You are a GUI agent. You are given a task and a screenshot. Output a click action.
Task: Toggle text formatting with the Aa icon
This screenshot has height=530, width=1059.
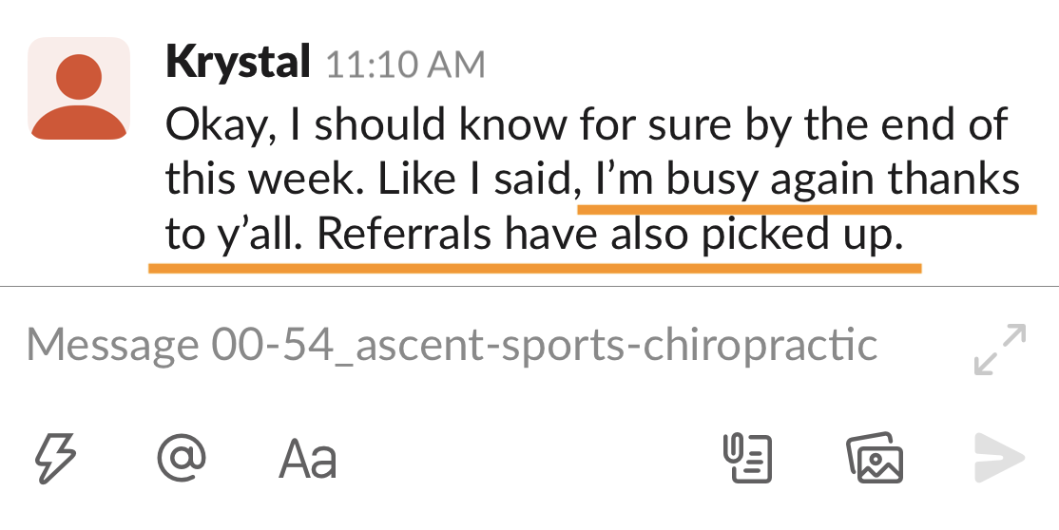(x=308, y=459)
